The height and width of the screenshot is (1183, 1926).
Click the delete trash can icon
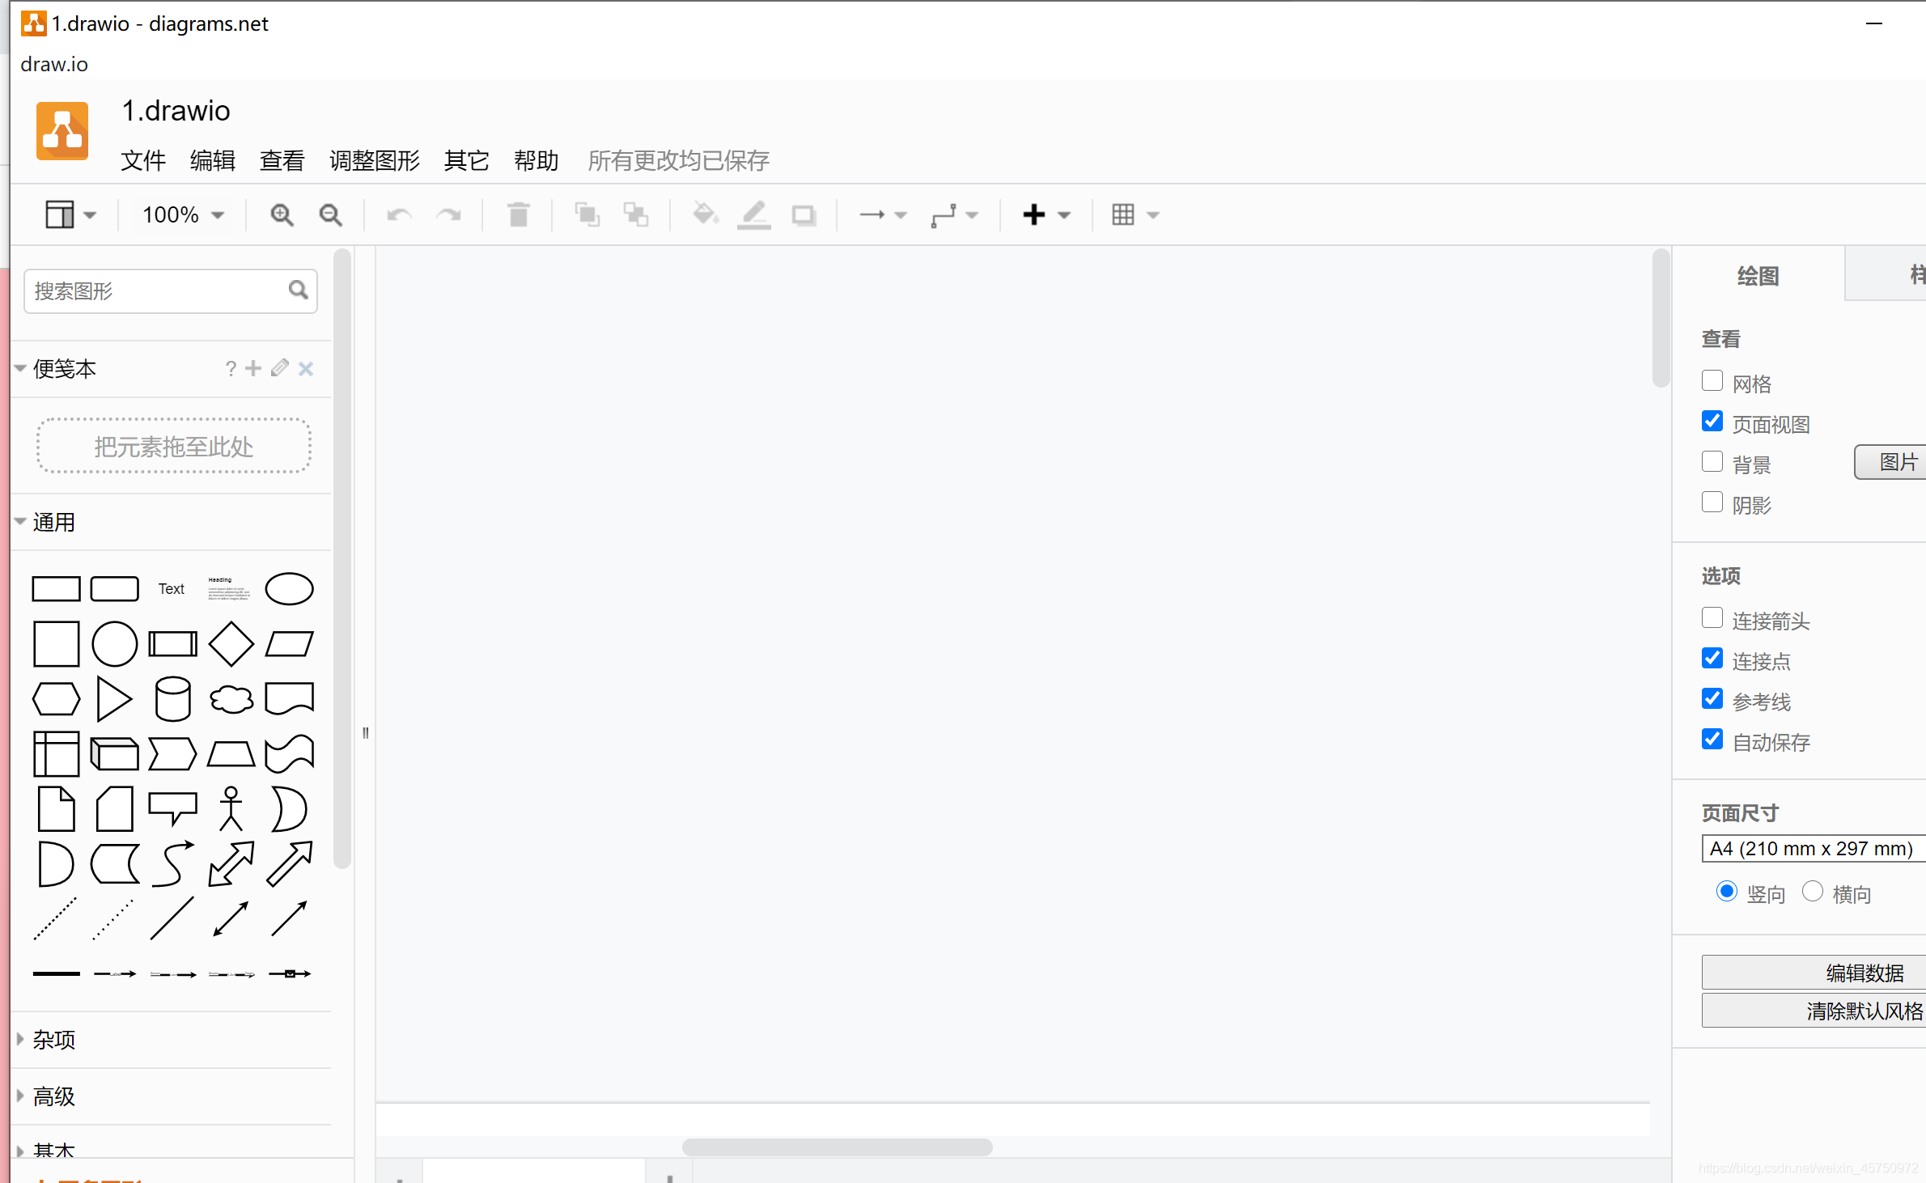click(x=519, y=214)
